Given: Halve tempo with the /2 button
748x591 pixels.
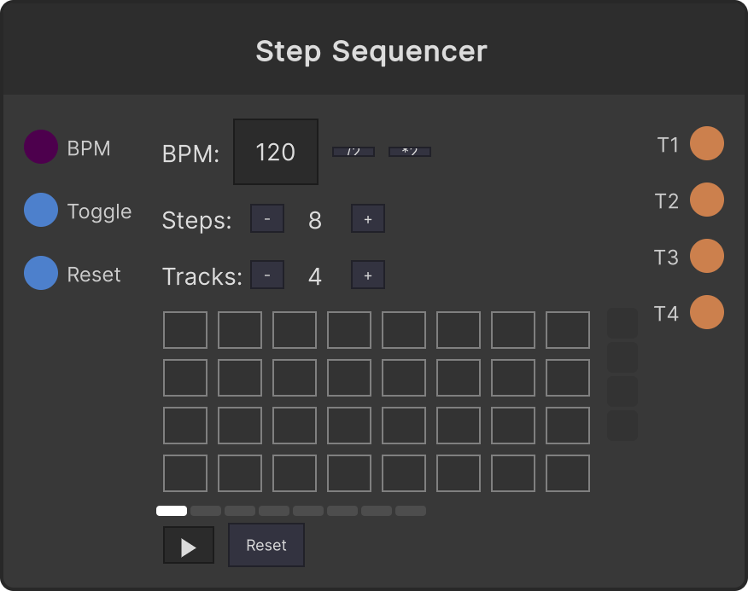Looking at the screenshot, I should click(354, 152).
